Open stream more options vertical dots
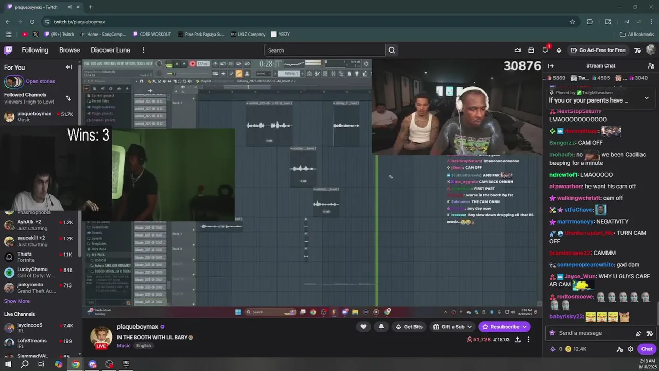This screenshot has height=371, width=659. [528, 340]
